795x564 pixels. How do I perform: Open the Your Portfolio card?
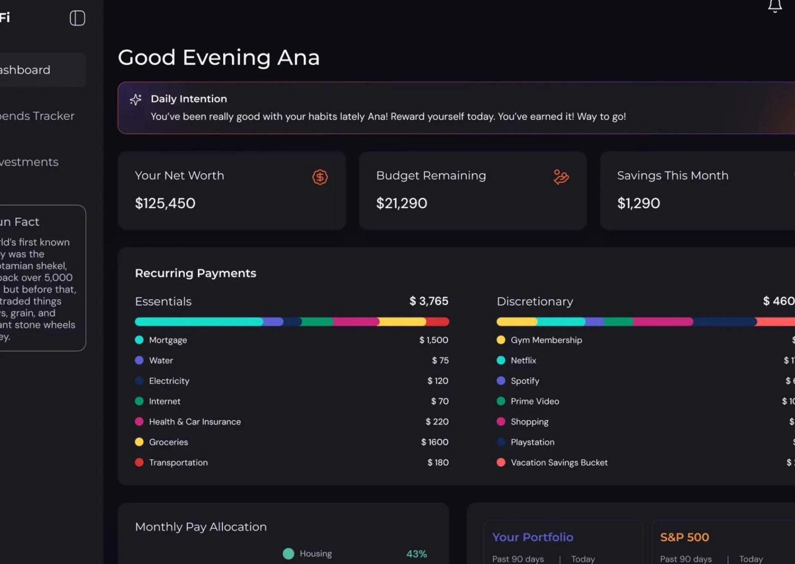(532, 537)
